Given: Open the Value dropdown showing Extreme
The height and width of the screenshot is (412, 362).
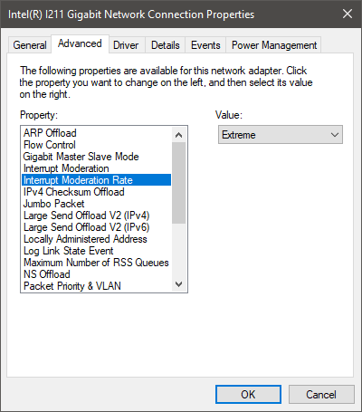Looking at the screenshot, I should click(x=281, y=135).
